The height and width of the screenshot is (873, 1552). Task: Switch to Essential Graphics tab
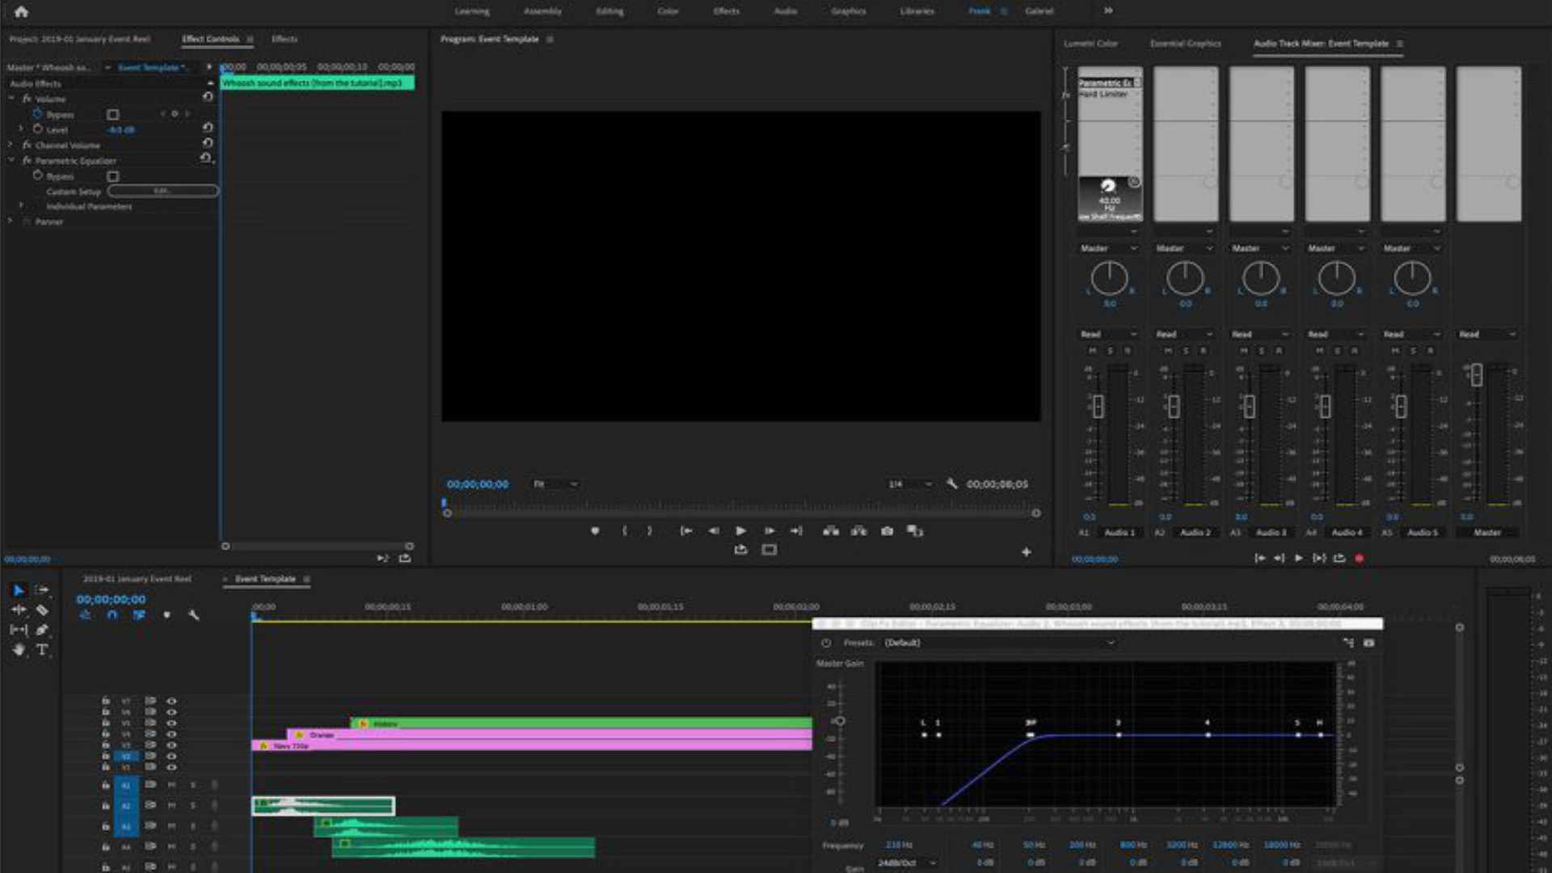[1185, 44]
